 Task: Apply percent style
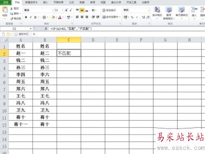tap(132, 17)
